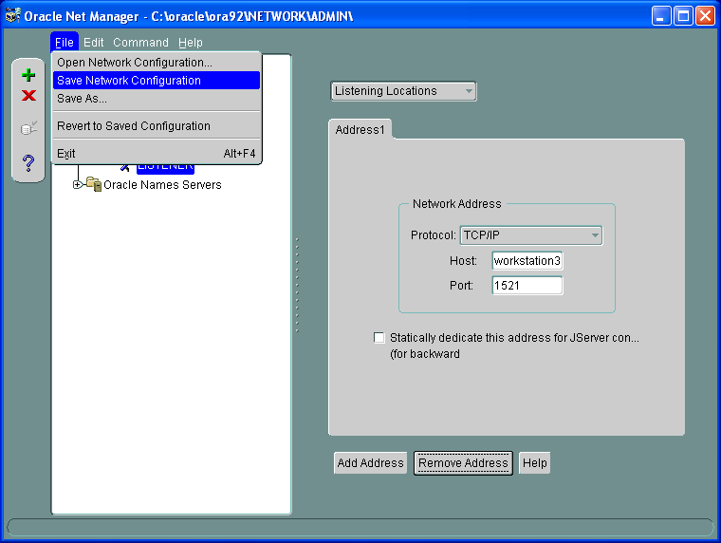Viewport: 721px width, 543px height.
Task: Click the red X Delete icon
Action: coord(28,95)
